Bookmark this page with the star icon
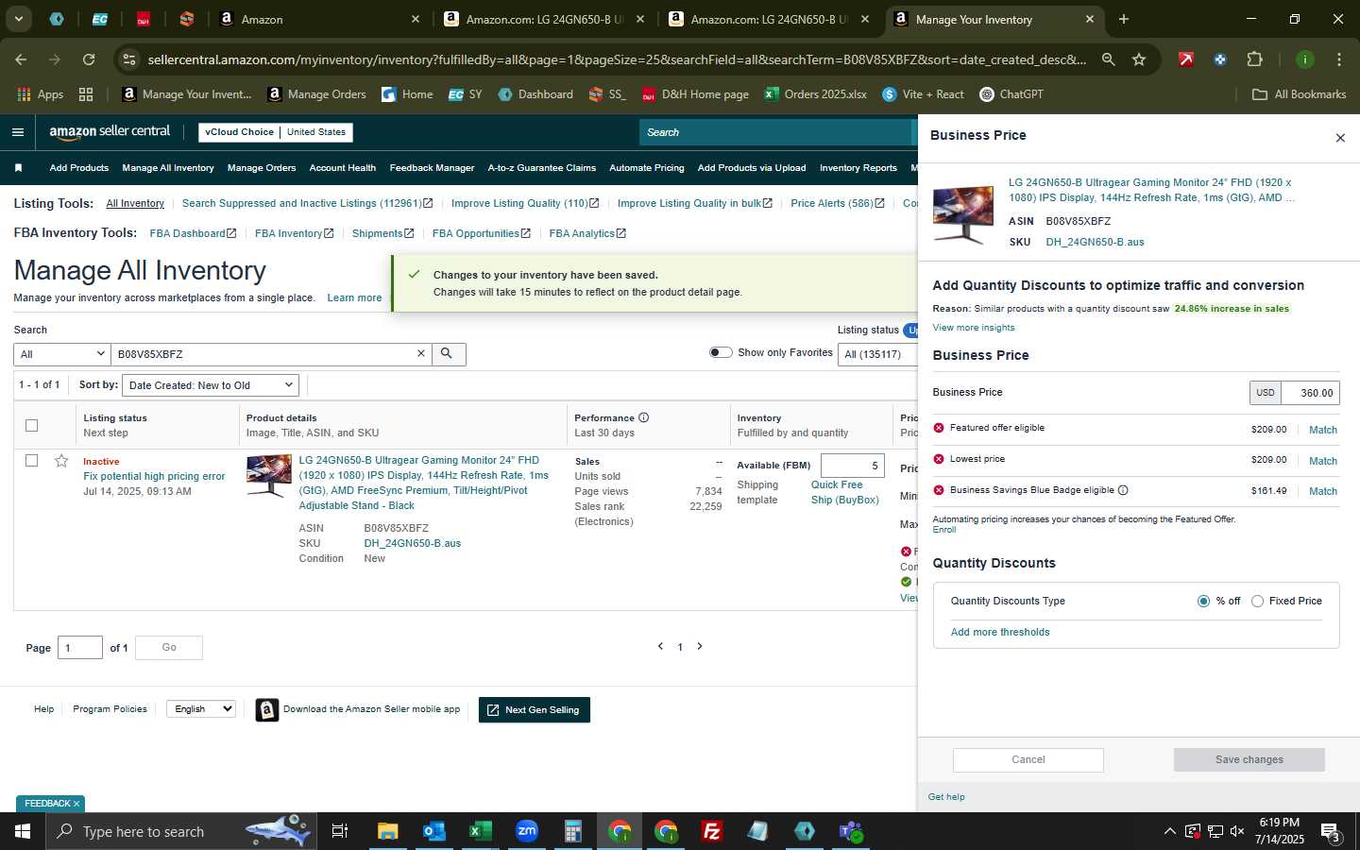The width and height of the screenshot is (1360, 850). tap(1139, 59)
